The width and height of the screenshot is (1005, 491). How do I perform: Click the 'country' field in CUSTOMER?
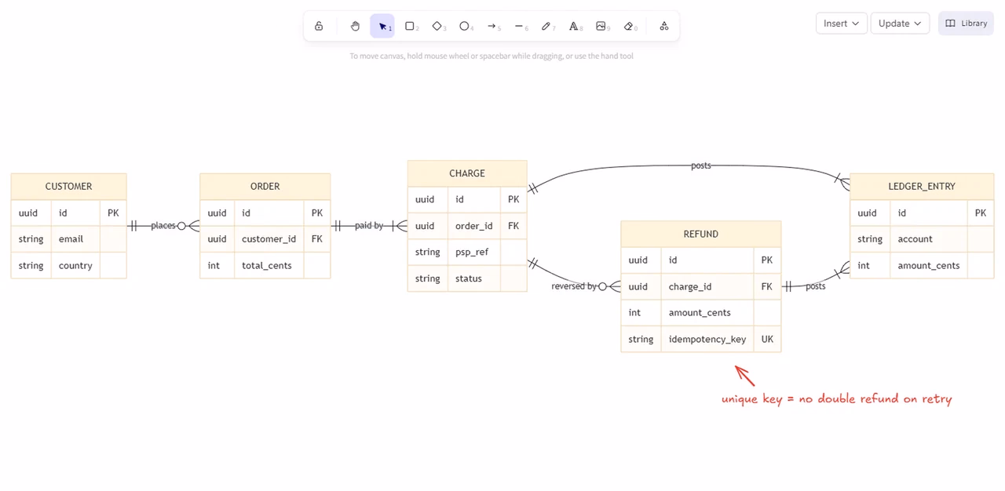pyautogui.click(x=75, y=266)
